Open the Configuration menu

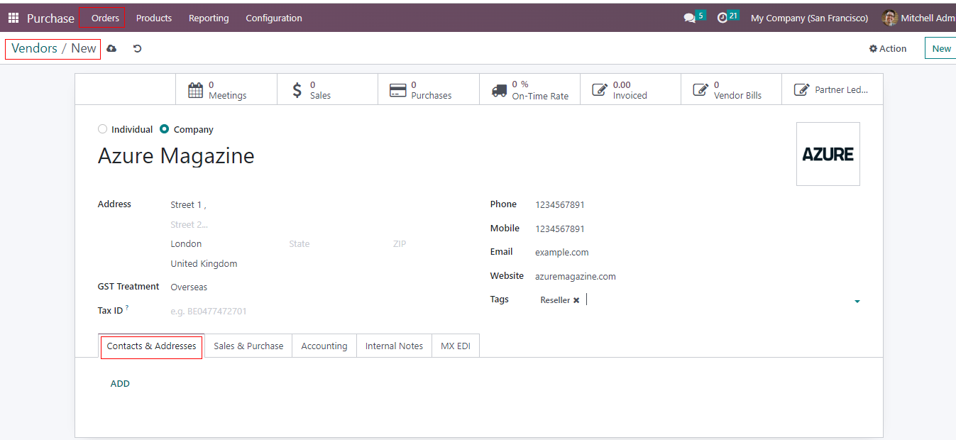point(273,18)
